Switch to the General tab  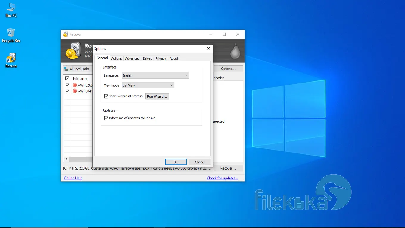point(102,58)
